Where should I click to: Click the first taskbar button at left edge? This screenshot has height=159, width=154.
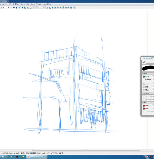tap(4, 157)
